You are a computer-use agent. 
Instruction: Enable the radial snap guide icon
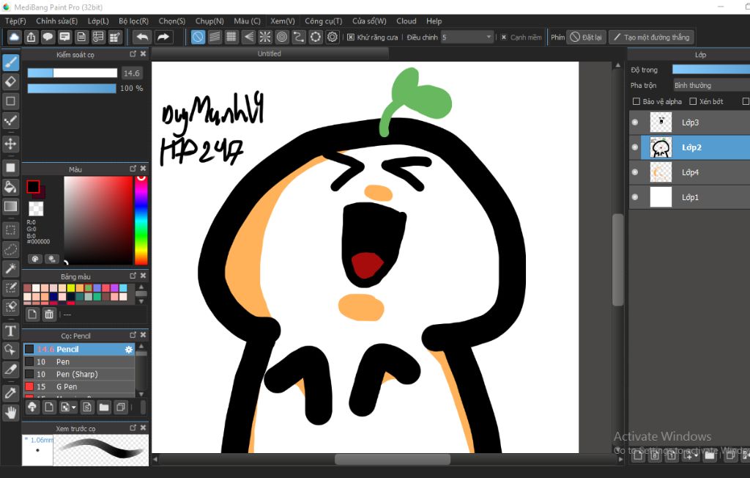[265, 37]
